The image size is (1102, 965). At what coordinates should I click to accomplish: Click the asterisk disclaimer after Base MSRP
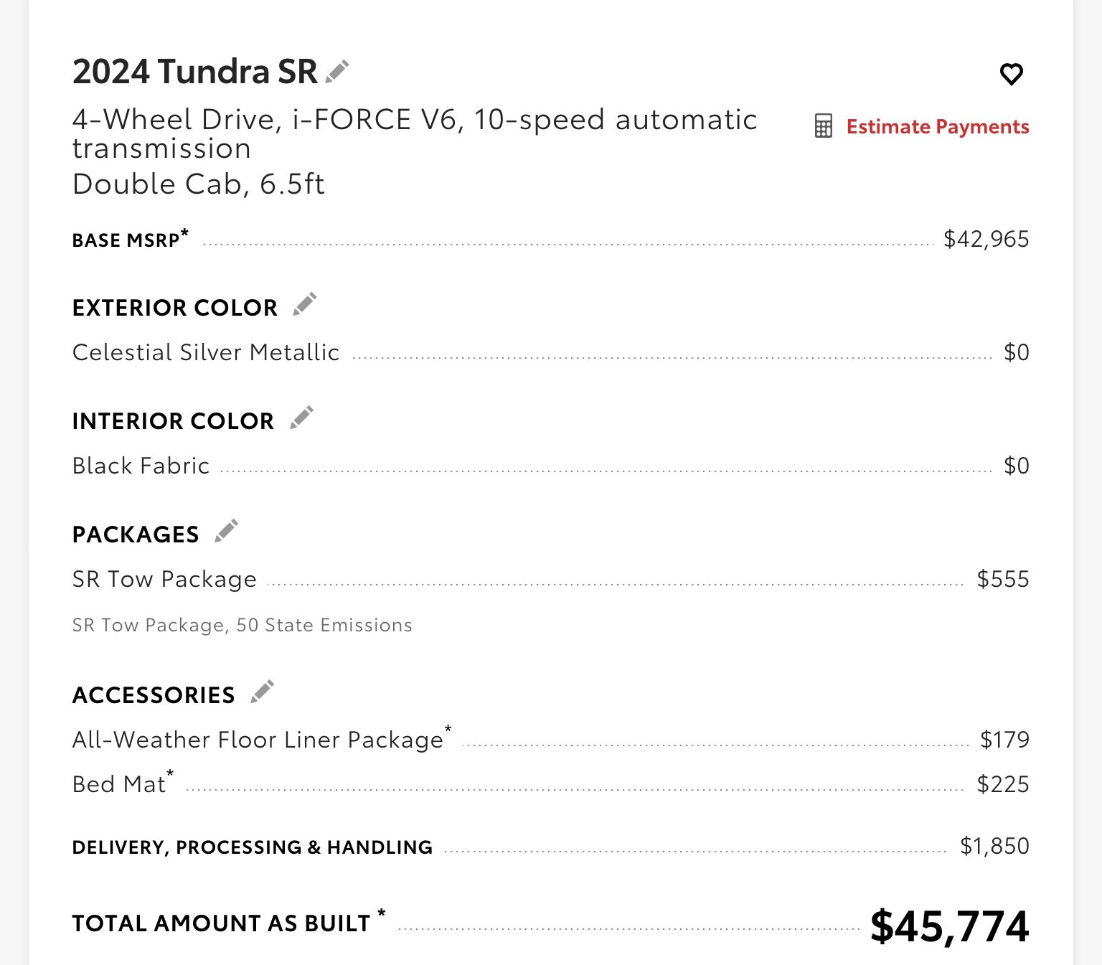click(184, 233)
